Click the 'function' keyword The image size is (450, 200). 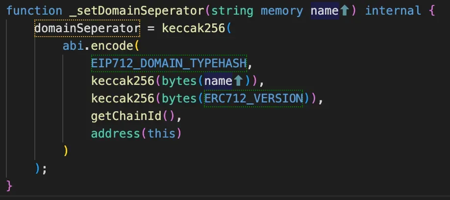click(x=34, y=11)
